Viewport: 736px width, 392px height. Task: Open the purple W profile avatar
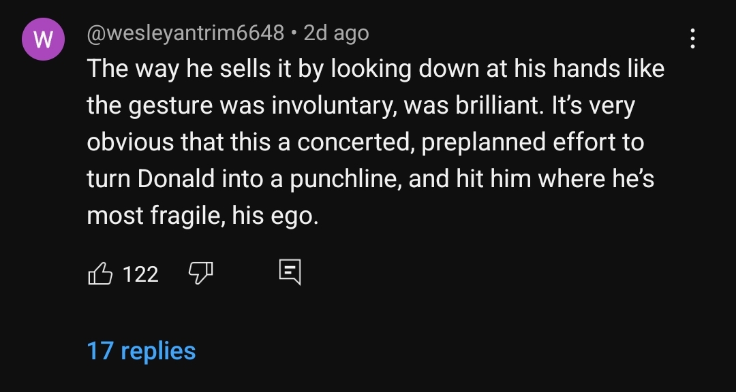43,39
